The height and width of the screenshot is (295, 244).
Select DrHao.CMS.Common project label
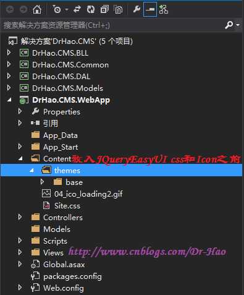click(x=70, y=65)
